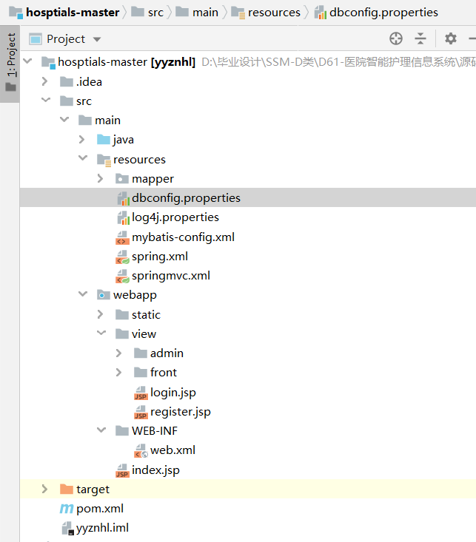Collapse the webapp folder
Viewport: 476px width, 542px height.
tap(82, 295)
